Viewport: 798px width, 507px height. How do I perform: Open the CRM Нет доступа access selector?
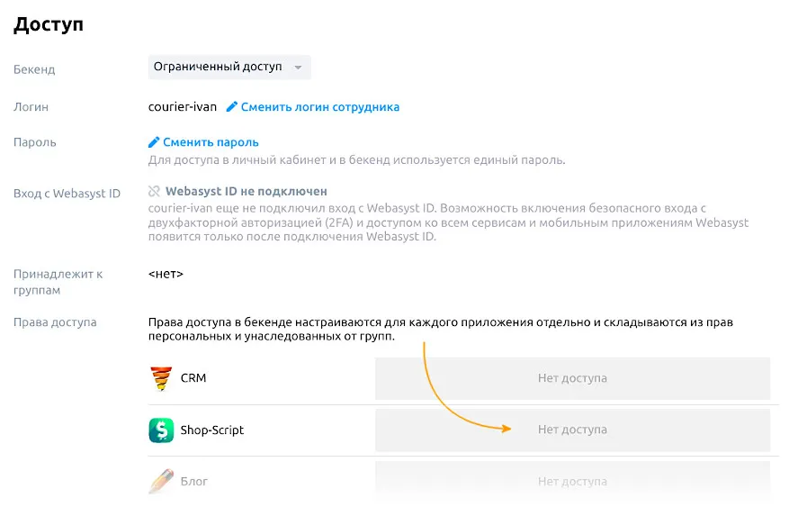click(x=572, y=378)
